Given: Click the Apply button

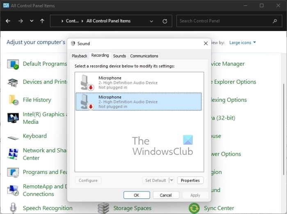Looking at the screenshot, I should [x=195, y=195].
